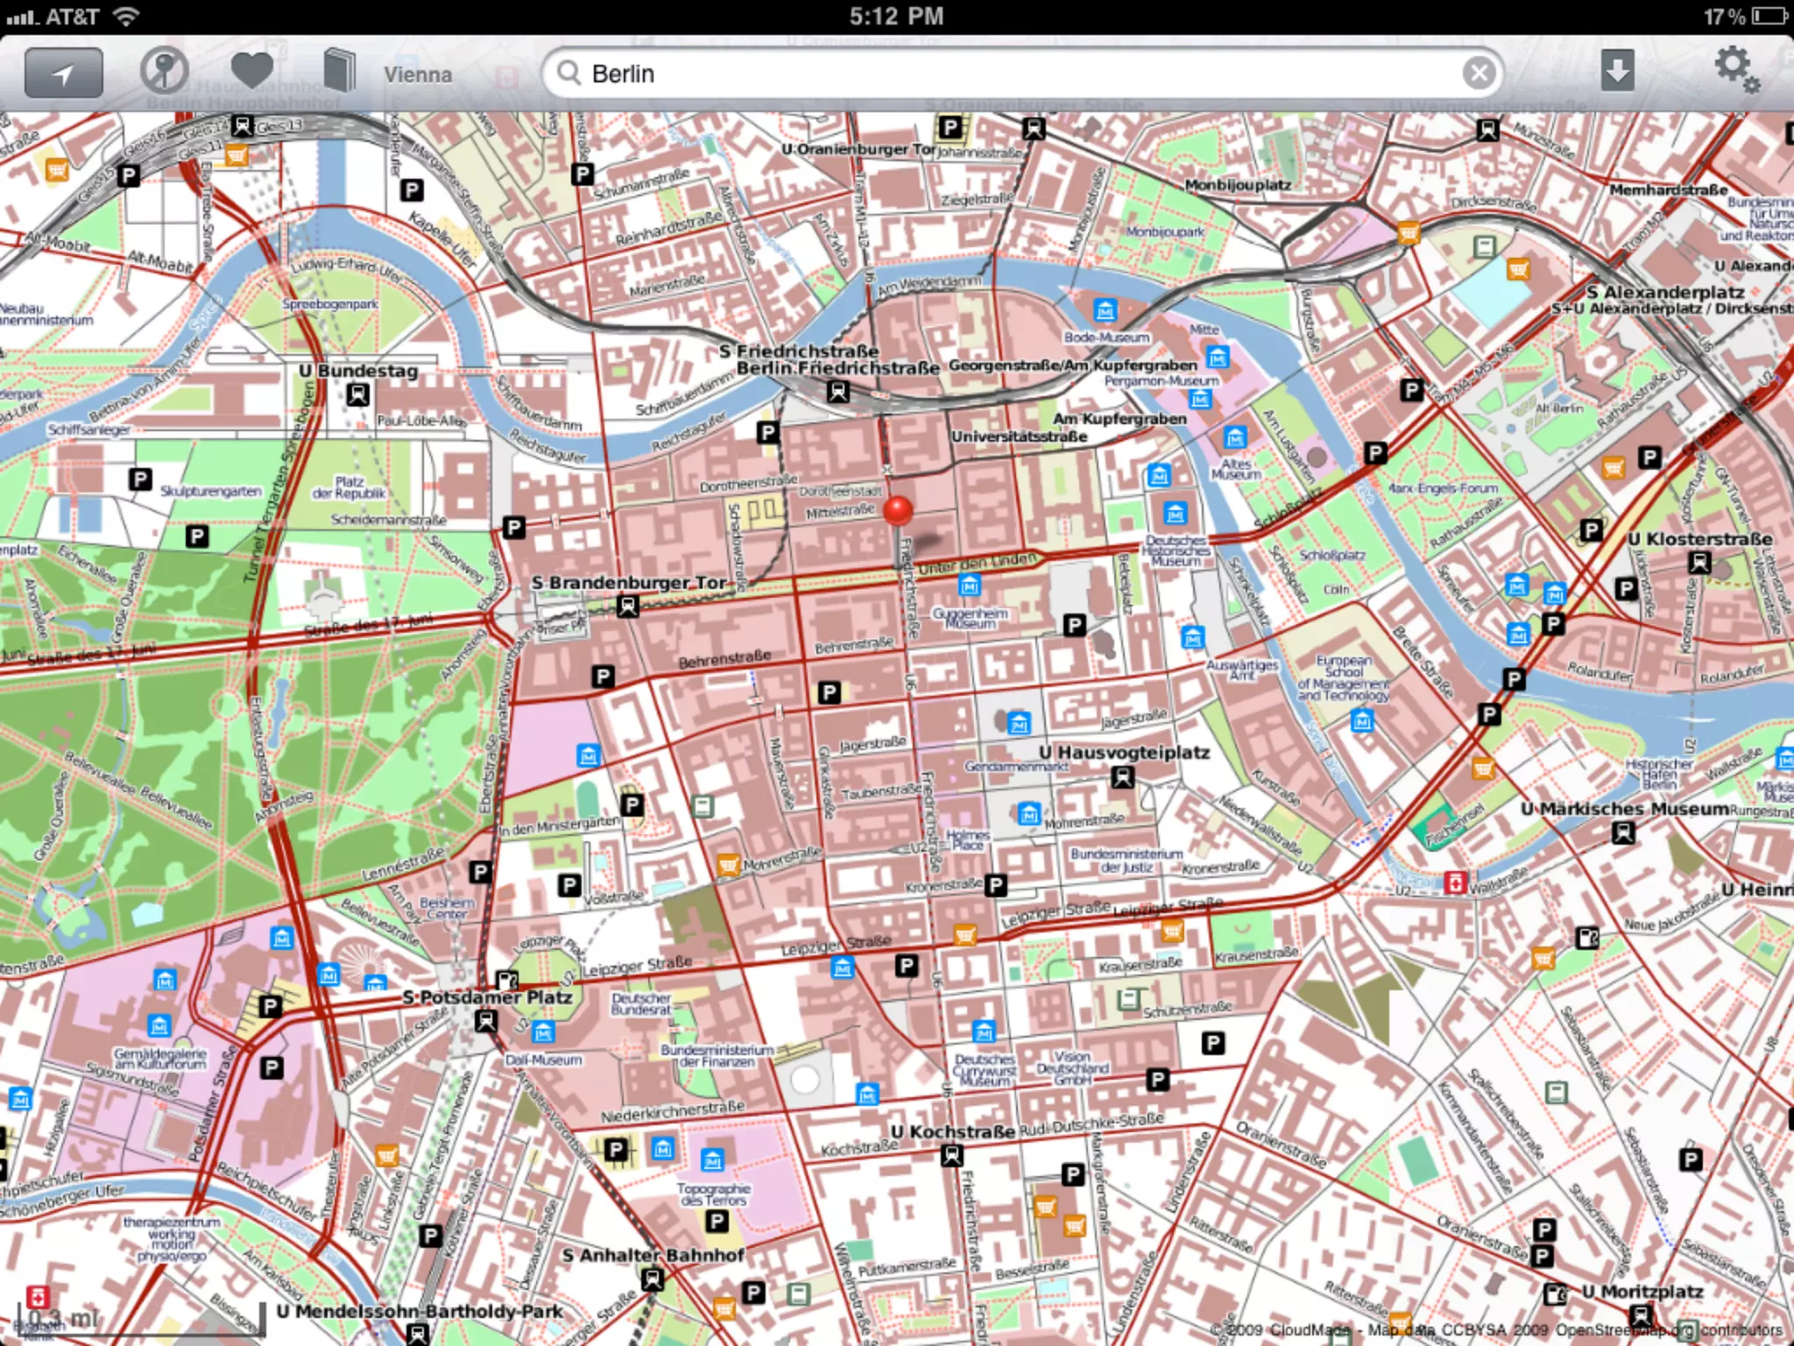The image size is (1794, 1346).
Task: Tap the S Brandenburger Tor station icon
Action: (x=627, y=606)
